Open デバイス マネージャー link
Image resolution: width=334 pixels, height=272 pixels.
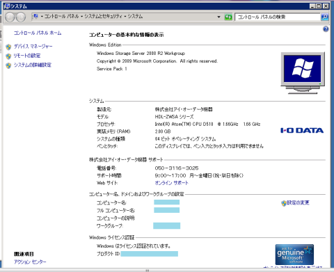pos(33,47)
